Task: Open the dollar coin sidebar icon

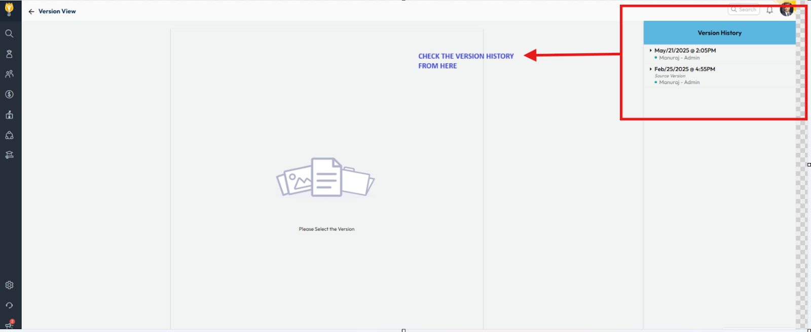Action: [9, 94]
